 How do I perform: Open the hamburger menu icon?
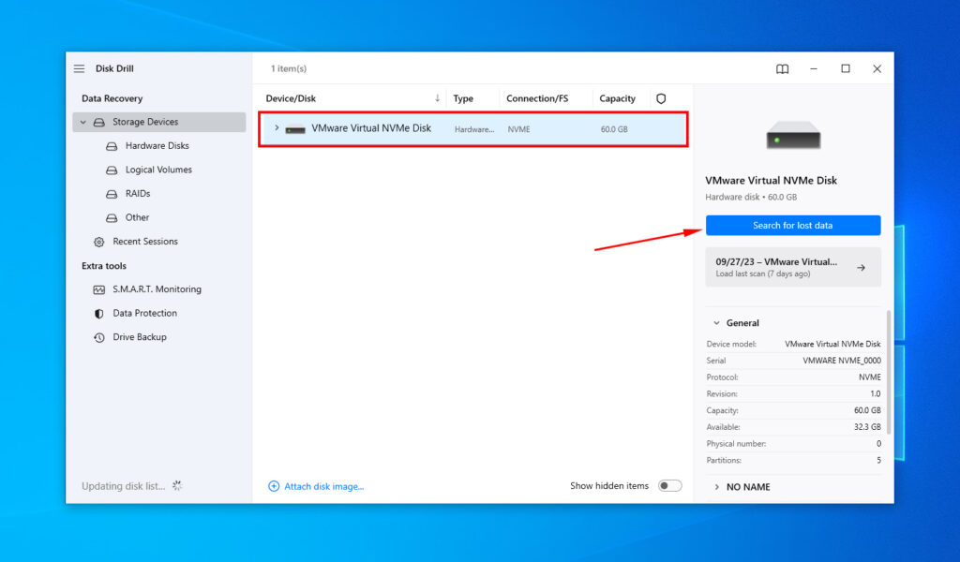tap(79, 67)
